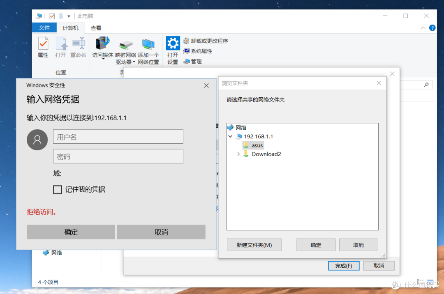Click Cancel (取消) in Browse Folder dialog
Image resolution: width=444 pixels, height=294 pixels.
pyautogui.click(x=358, y=245)
